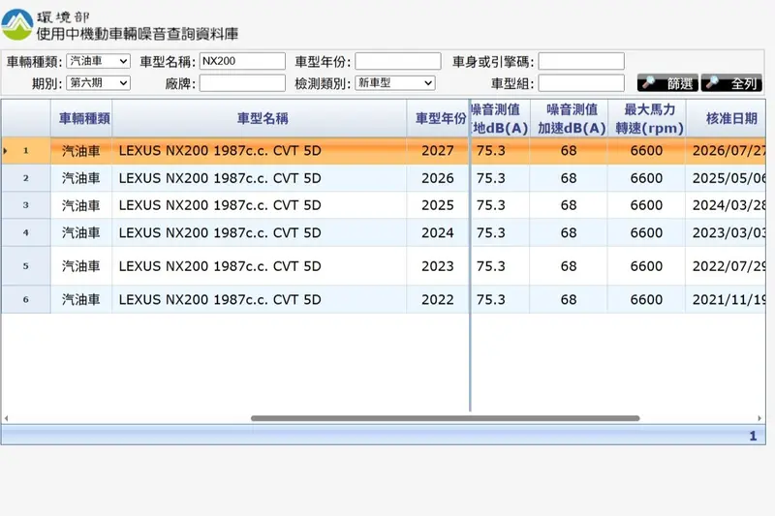This screenshot has height=516, width=775.
Task: Select the row with model year 2025
Action: (384, 205)
